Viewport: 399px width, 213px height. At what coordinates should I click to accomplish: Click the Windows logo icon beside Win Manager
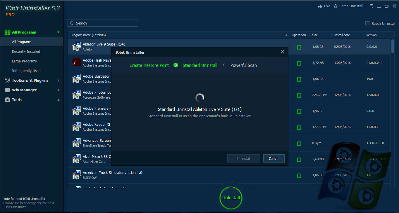[x=7, y=90]
